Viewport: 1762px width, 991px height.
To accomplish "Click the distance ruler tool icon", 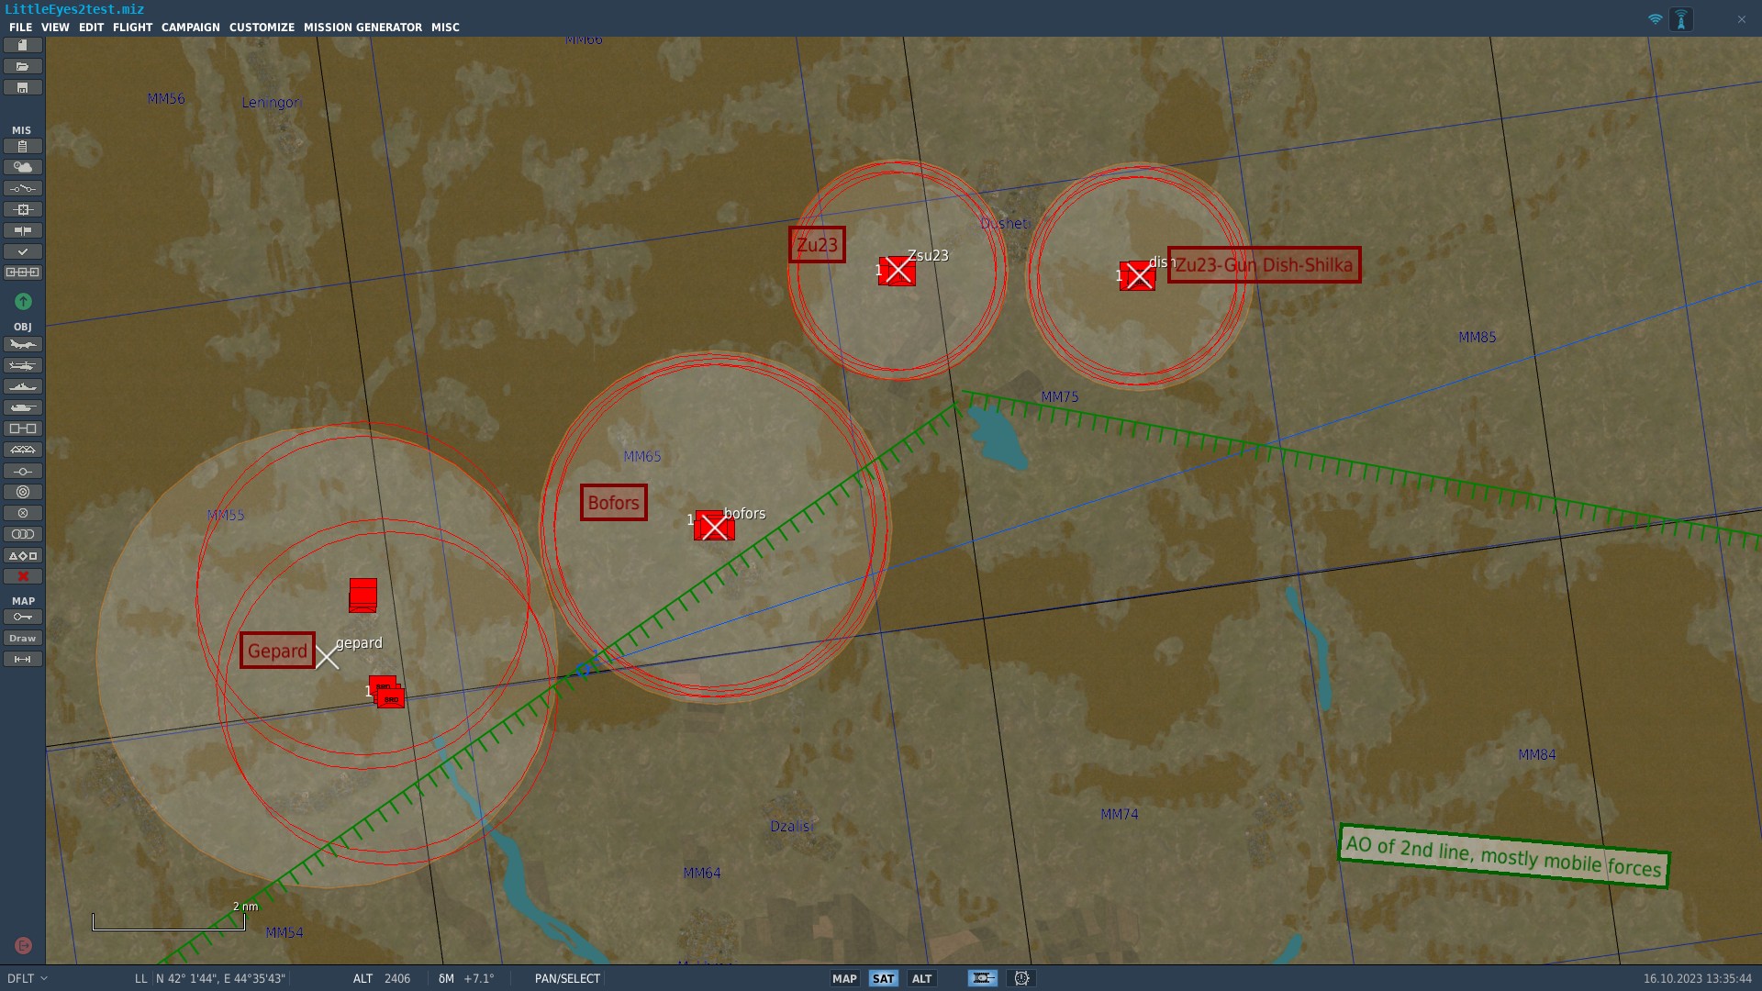I will point(22,659).
